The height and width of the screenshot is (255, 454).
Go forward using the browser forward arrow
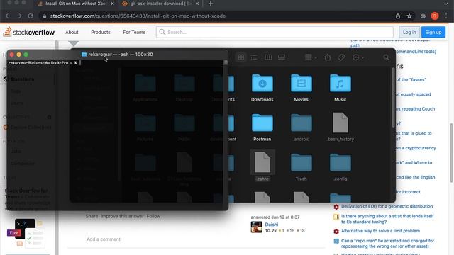click(x=19, y=16)
